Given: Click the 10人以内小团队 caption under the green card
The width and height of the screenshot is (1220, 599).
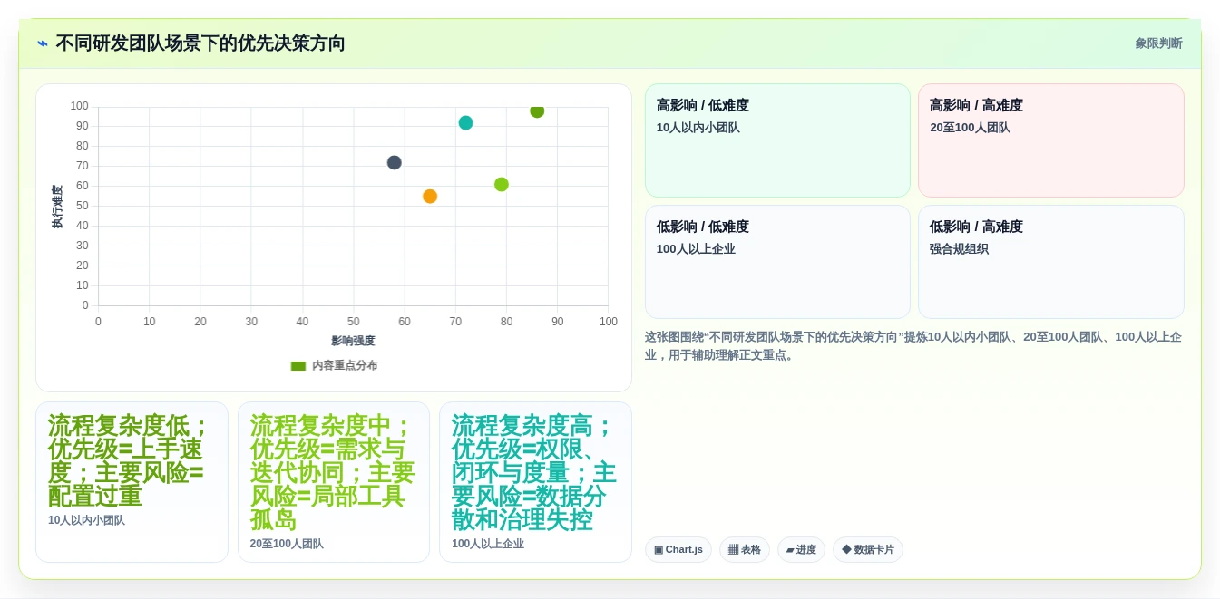Looking at the screenshot, I should tap(86, 521).
